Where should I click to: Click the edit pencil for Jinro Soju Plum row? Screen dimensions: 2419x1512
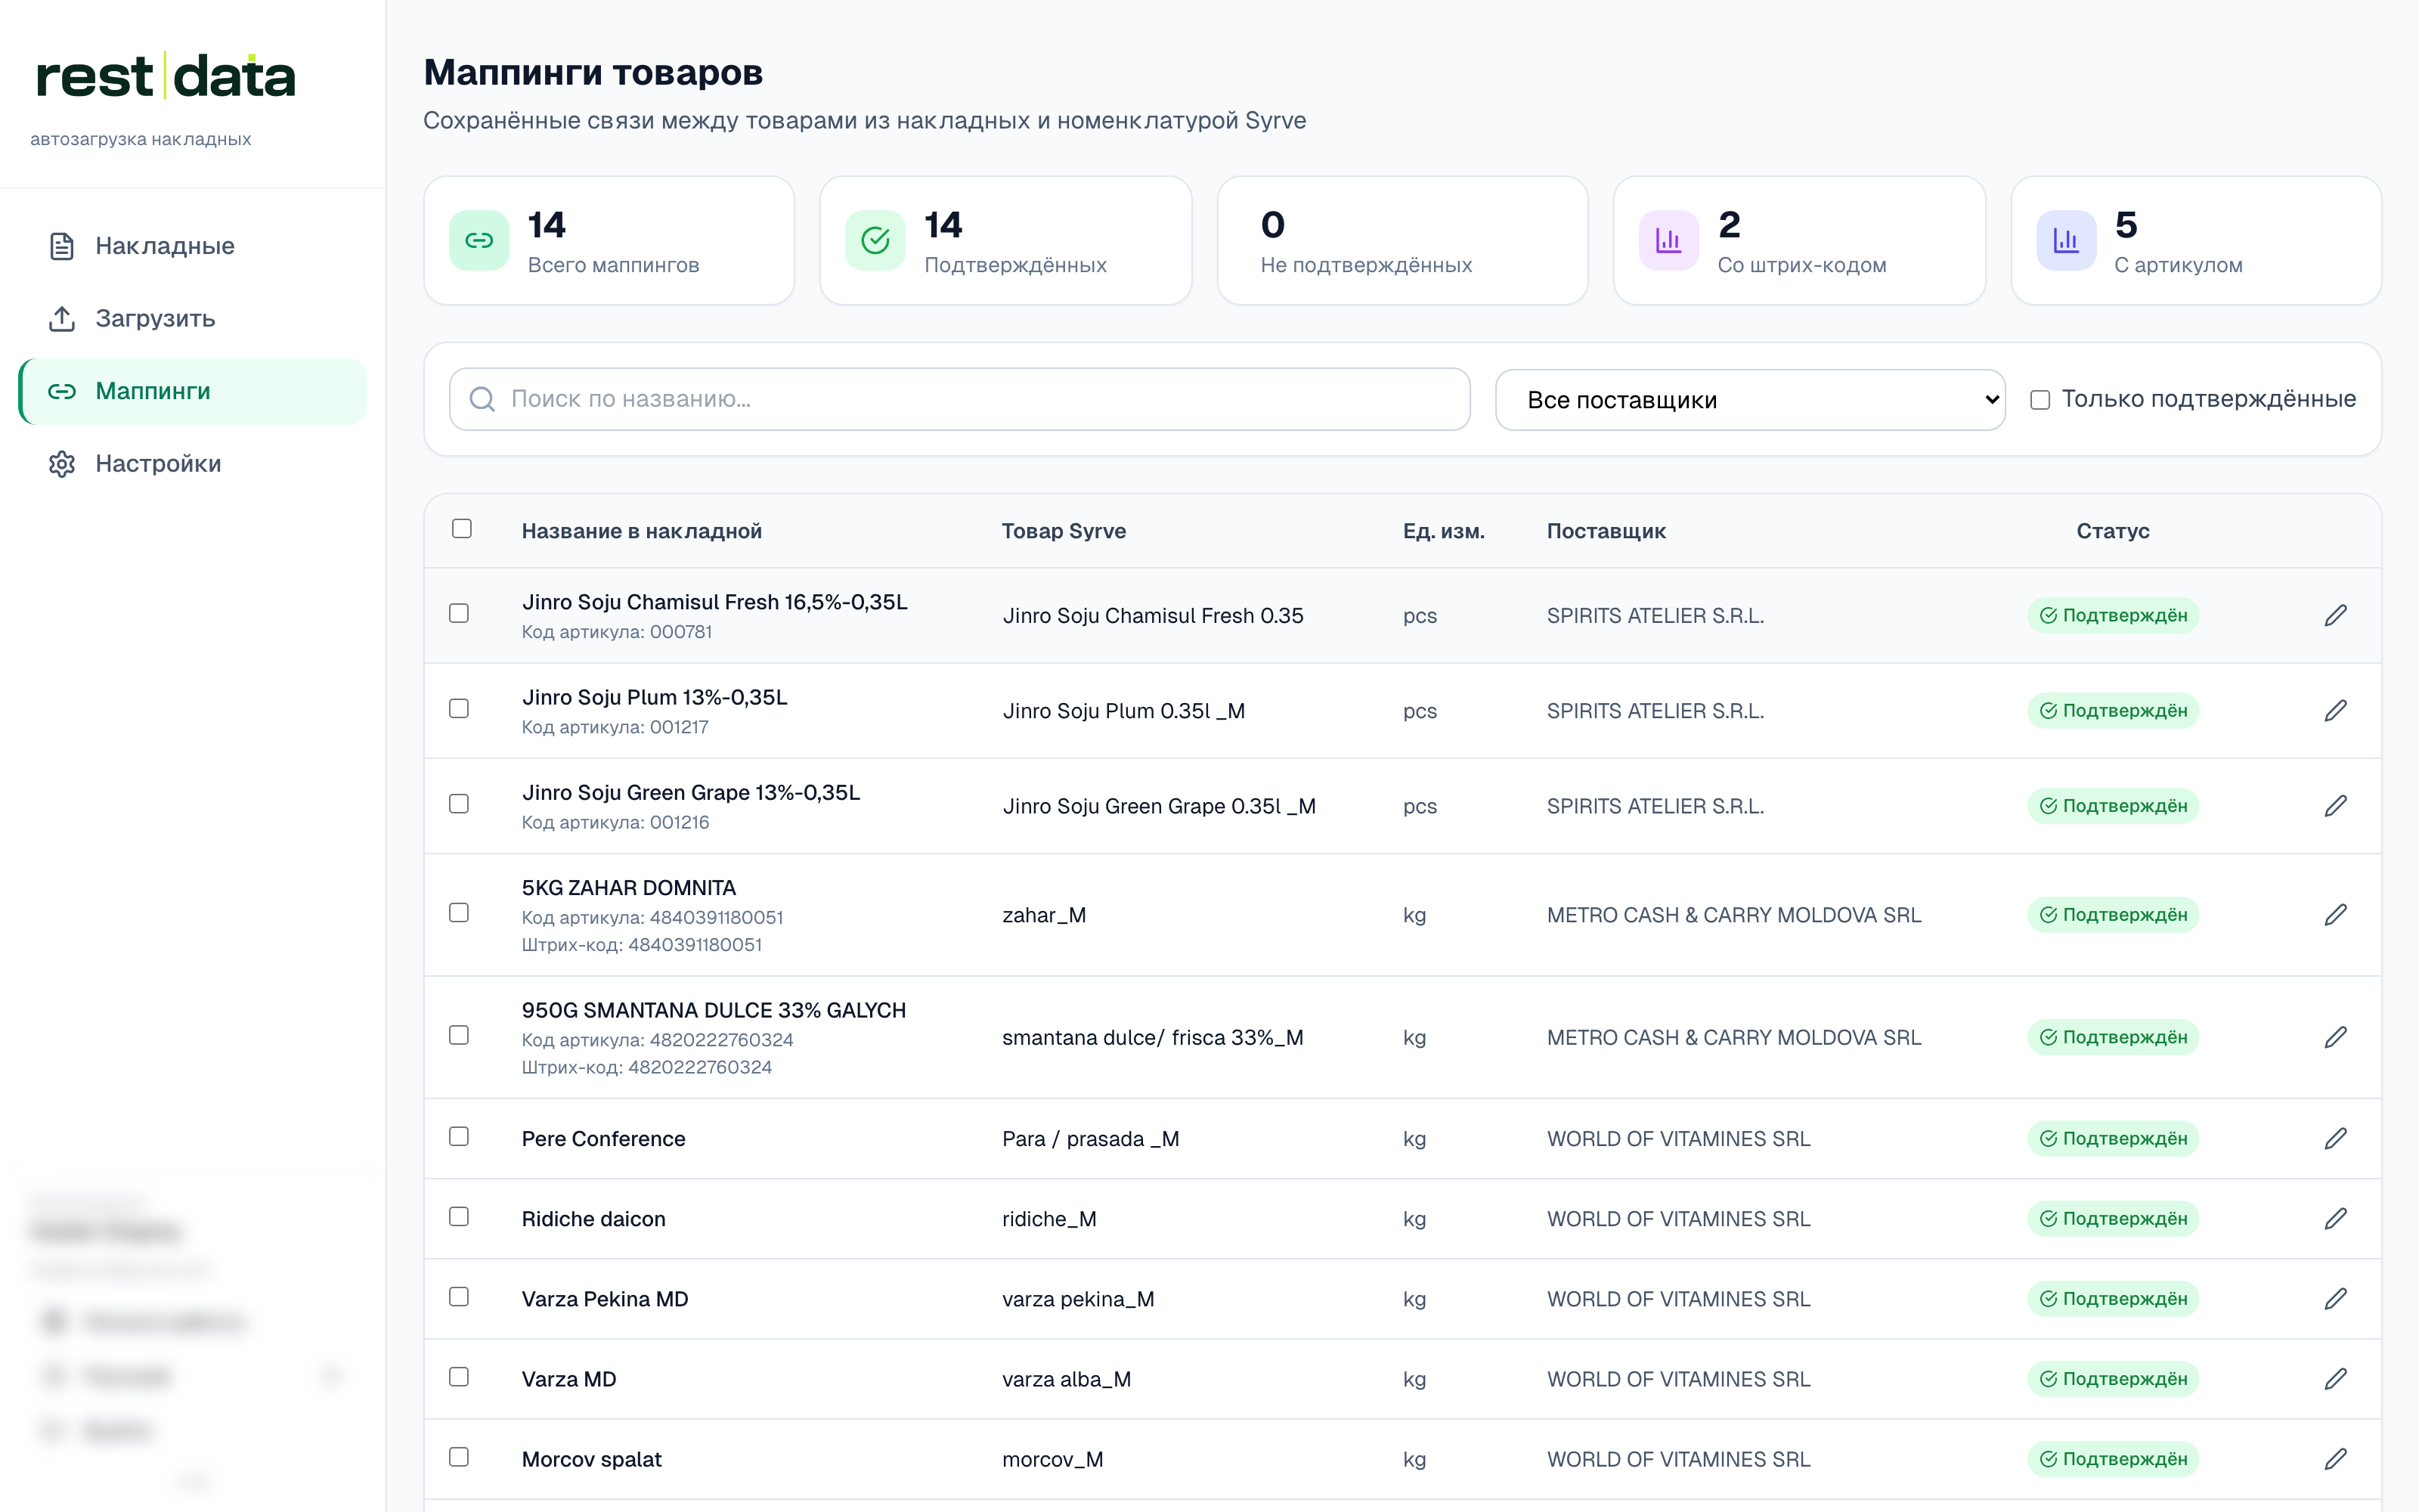[x=2335, y=711]
